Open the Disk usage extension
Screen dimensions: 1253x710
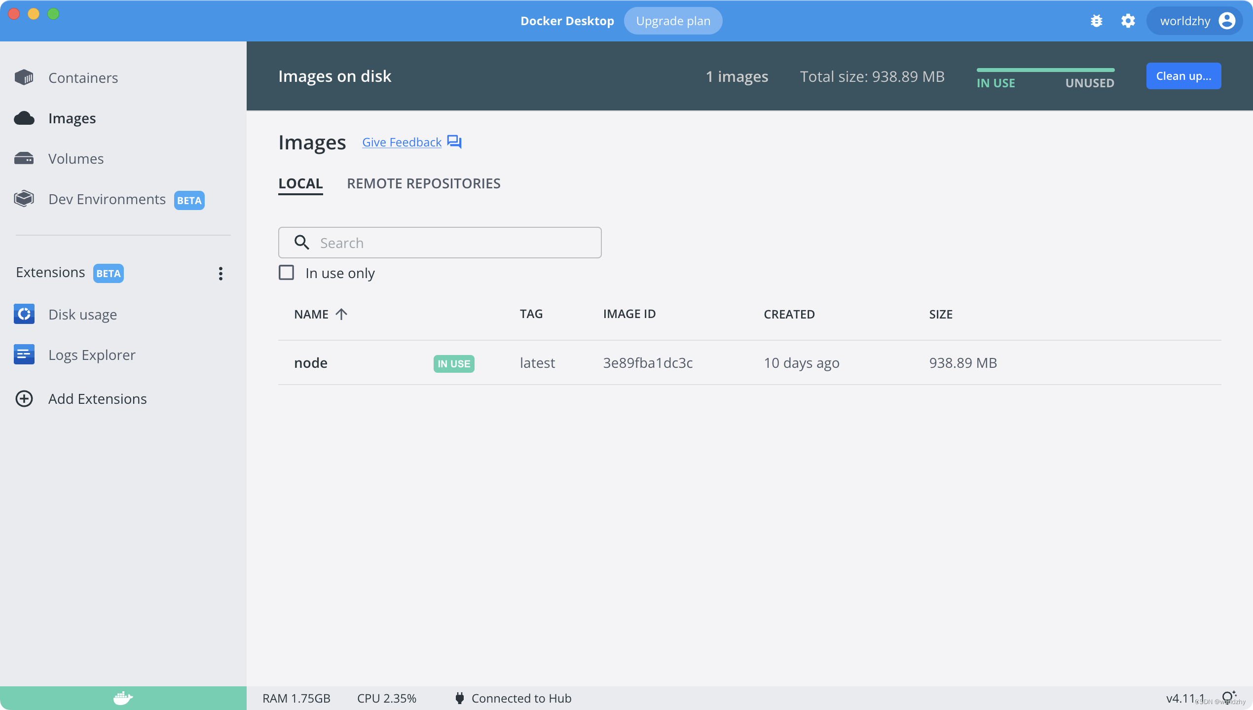(x=82, y=315)
